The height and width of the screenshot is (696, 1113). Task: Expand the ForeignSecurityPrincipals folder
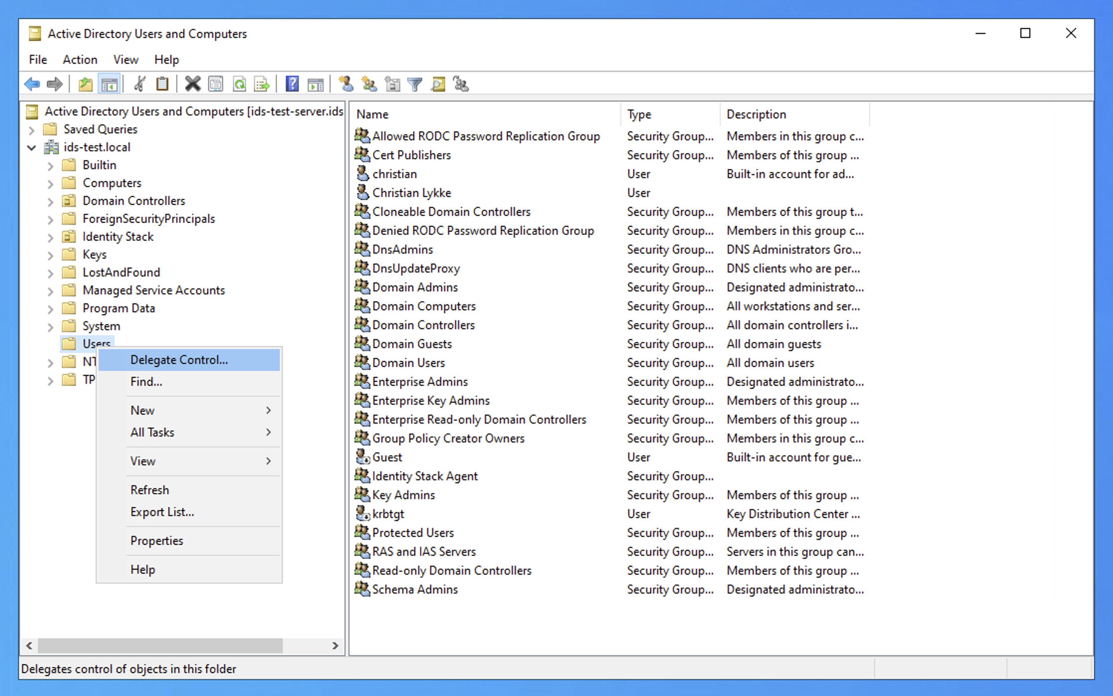[50, 219]
